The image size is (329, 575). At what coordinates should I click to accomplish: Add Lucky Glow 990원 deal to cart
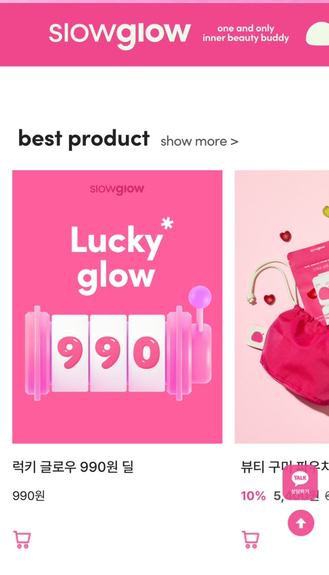point(22,540)
